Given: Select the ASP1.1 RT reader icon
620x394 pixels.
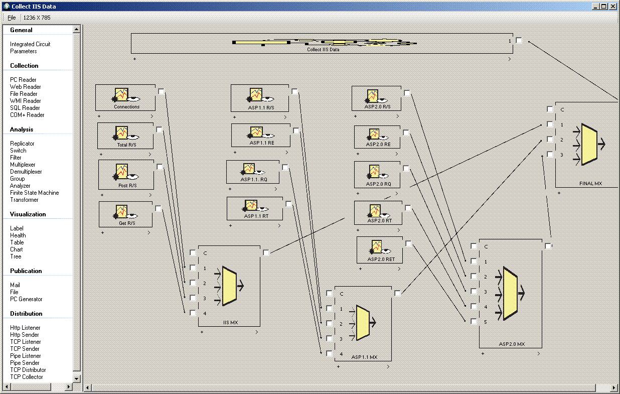Looking at the screenshot, I should (251, 206).
